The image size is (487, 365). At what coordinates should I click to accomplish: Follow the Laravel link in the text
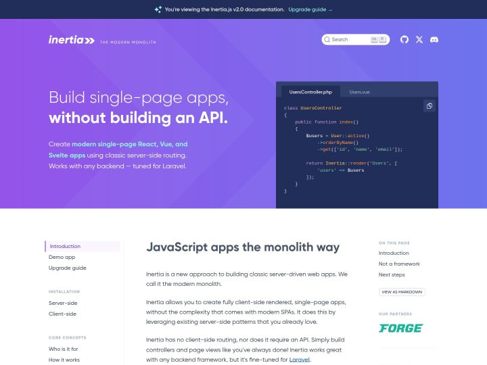[300, 360]
